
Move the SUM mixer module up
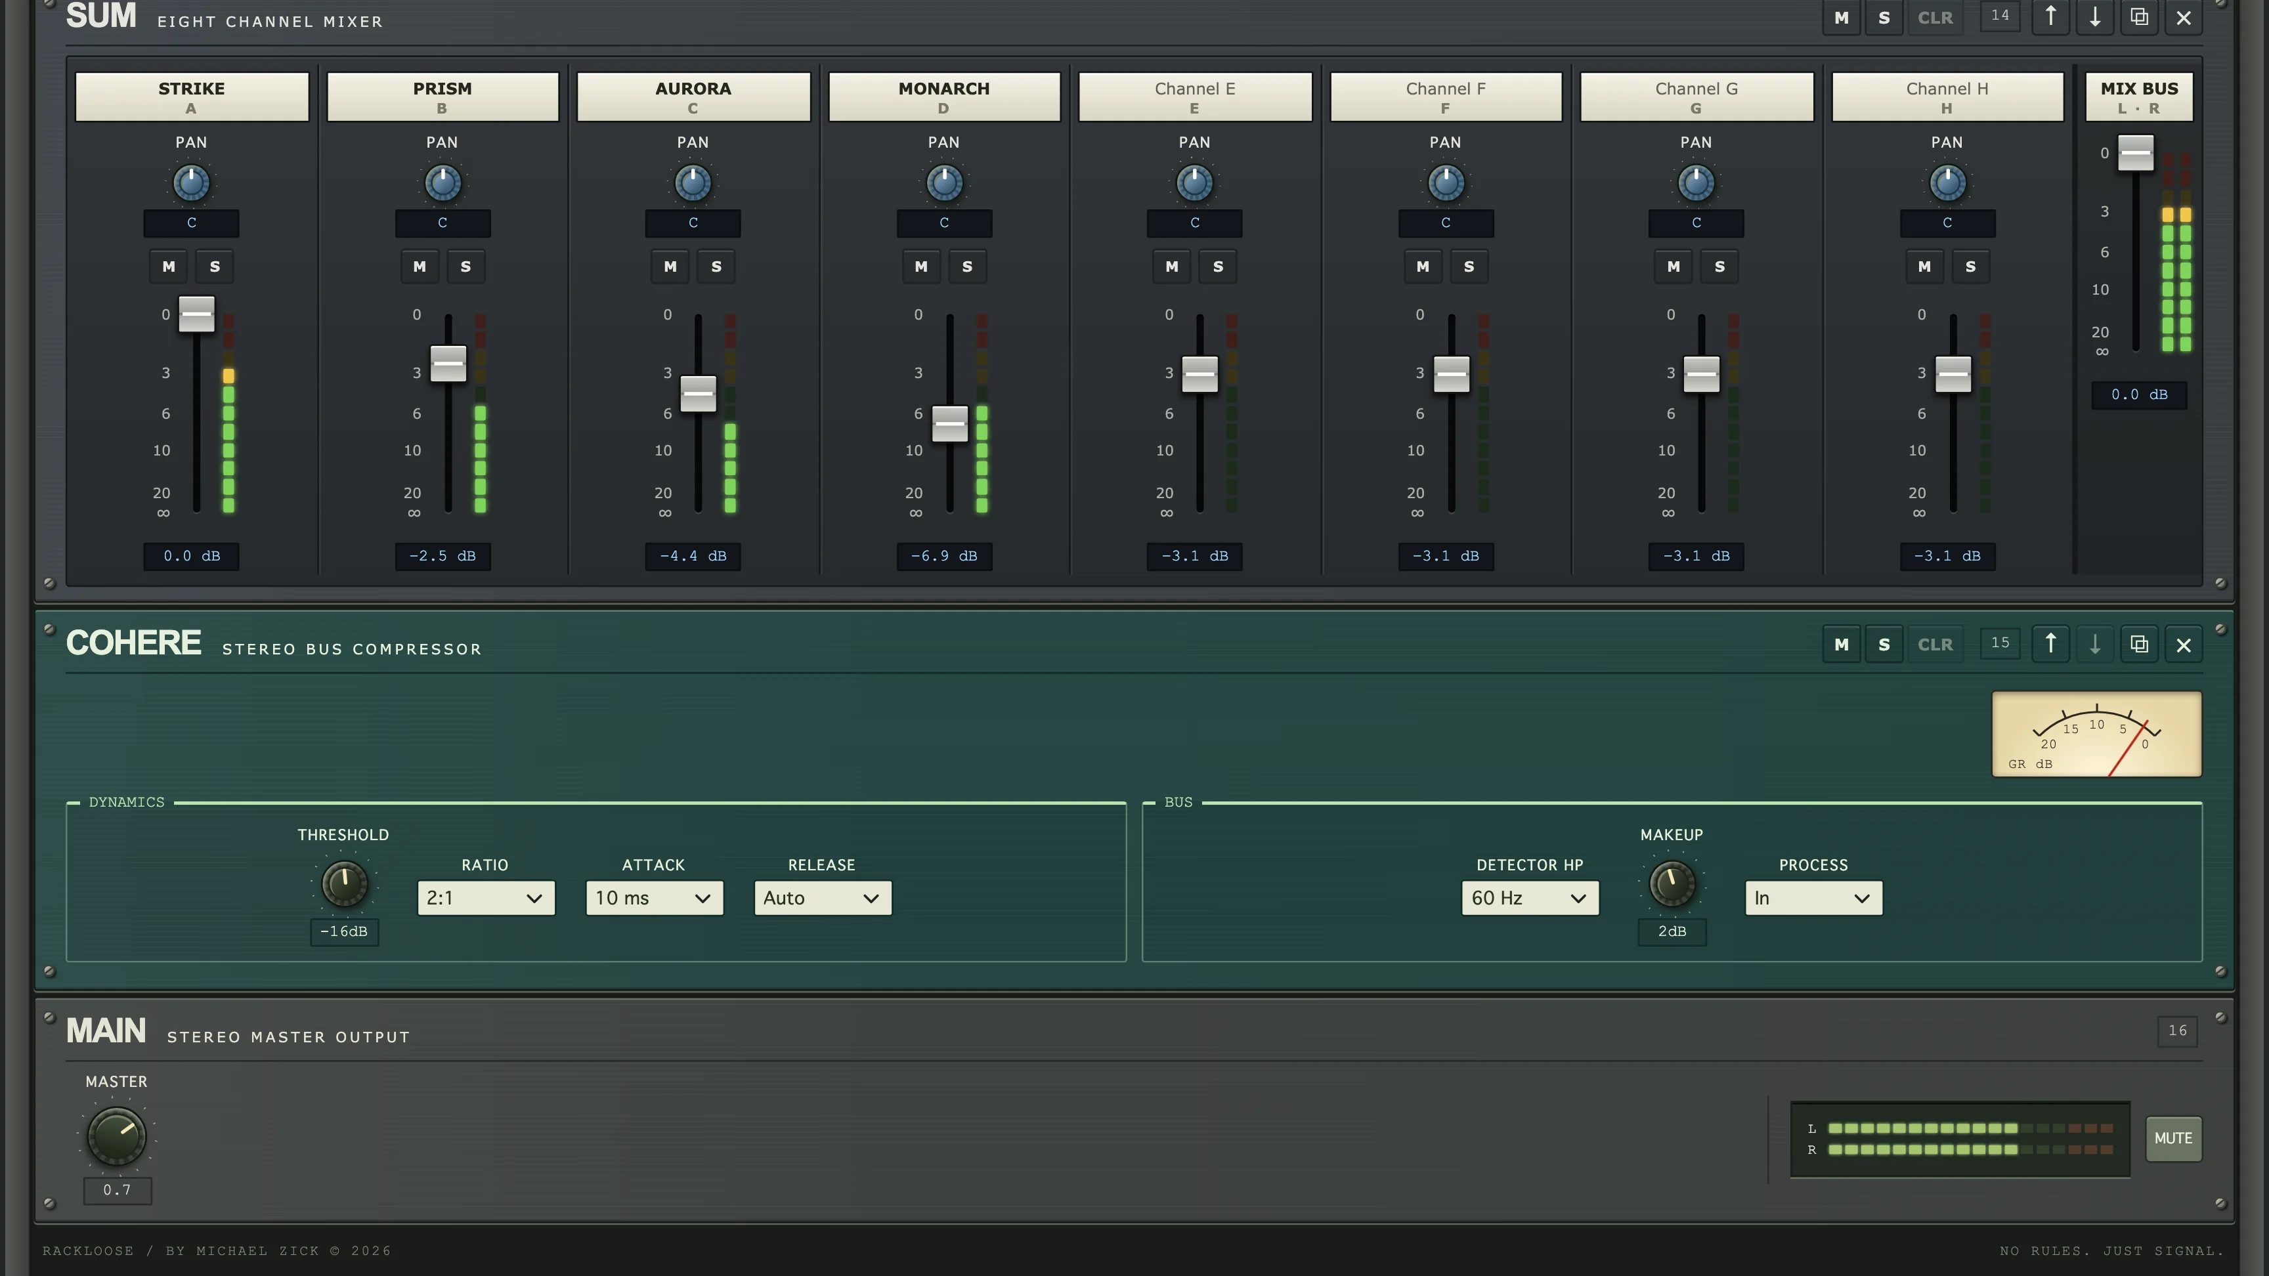[x=2050, y=16]
